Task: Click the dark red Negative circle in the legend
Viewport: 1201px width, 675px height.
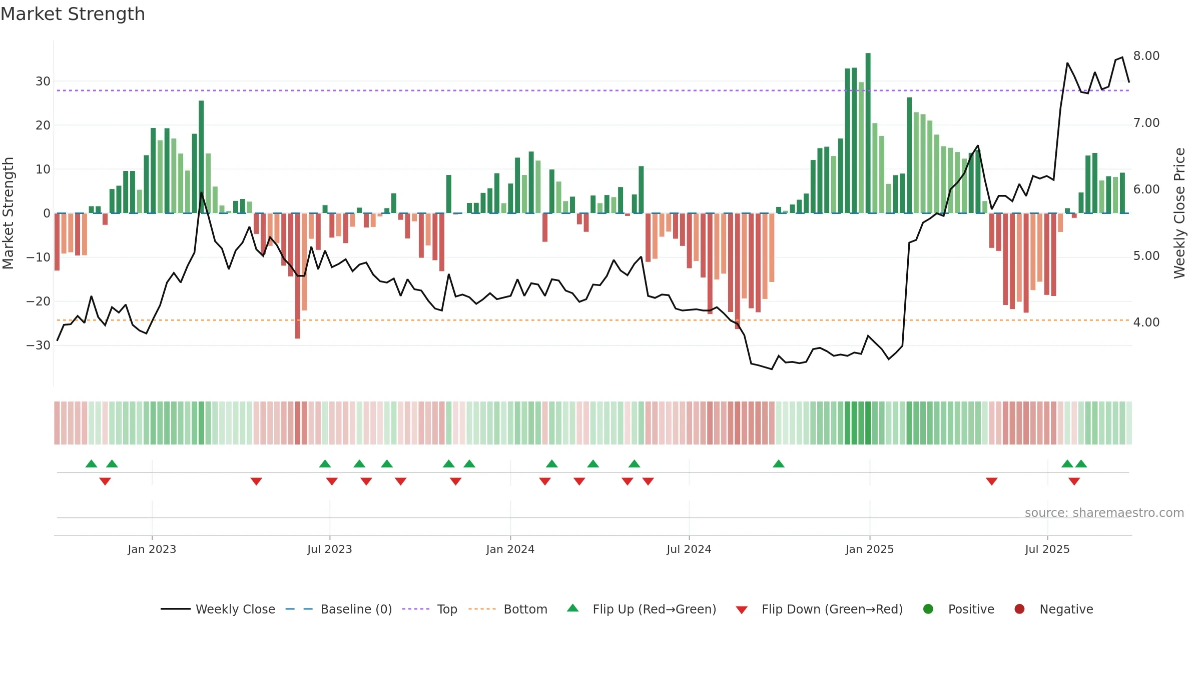Action: (1019, 609)
